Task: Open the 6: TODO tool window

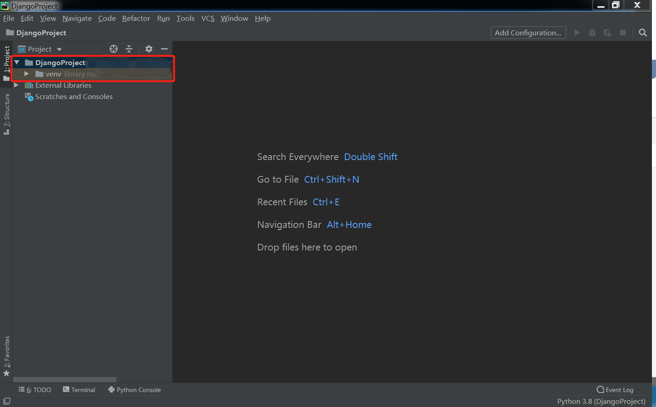Action: pos(35,390)
